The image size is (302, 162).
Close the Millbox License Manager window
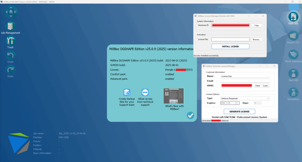(263, 16)
